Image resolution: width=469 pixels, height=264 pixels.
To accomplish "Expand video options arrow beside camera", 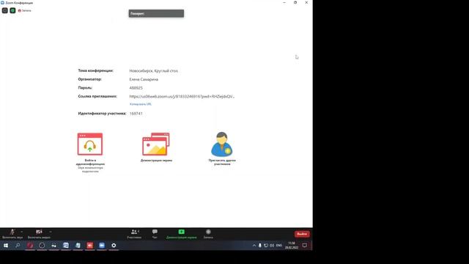I will 51,232.
